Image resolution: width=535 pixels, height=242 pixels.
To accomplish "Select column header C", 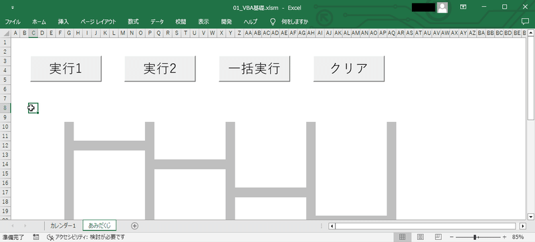I will [x=33, y=33].
